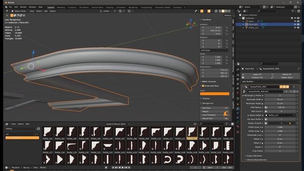Click the select box tool icon
This screenshot has width=304, height=171.
pyautogui.click(x=12, y=15)
